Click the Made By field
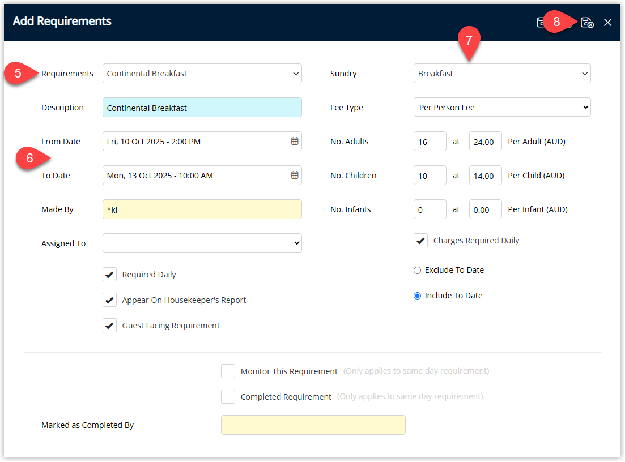 (202, 209)
